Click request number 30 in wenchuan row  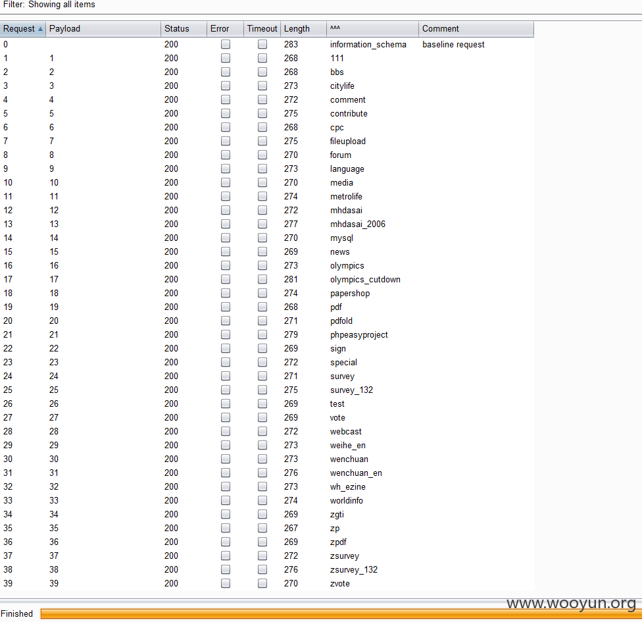pyautogui.click(x=8, y=459)
